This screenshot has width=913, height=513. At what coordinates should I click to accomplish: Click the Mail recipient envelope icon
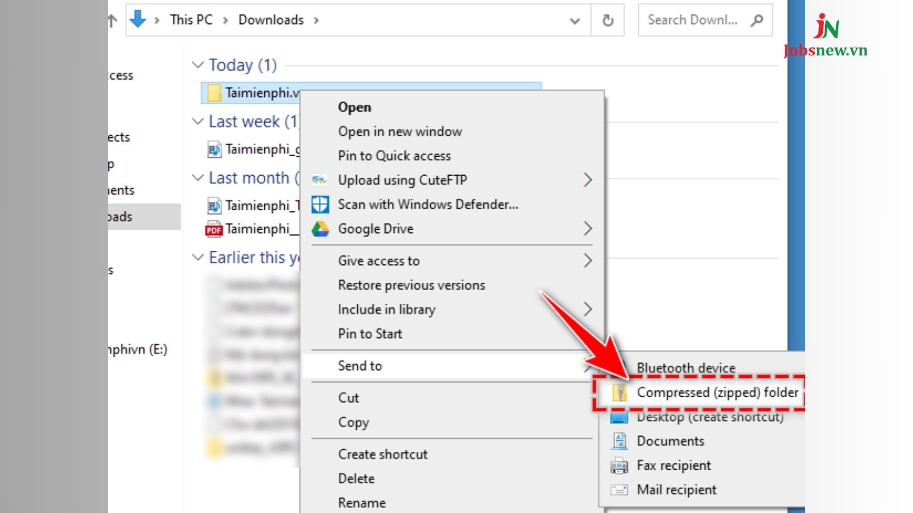pyautogui.click(x=619, y=490)
